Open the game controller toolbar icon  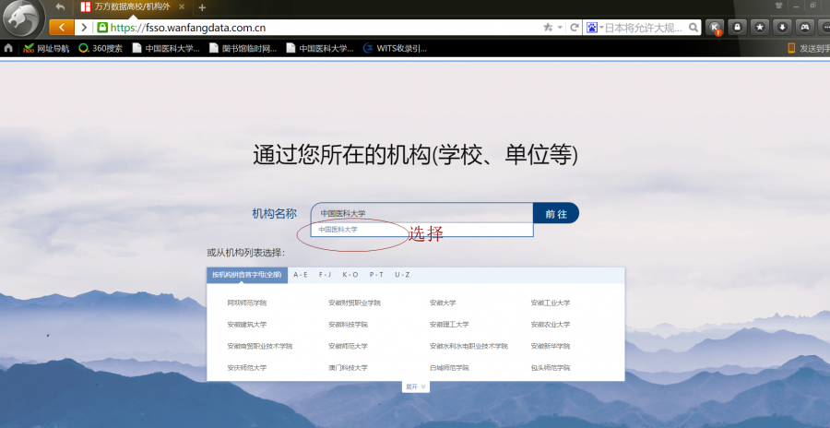(x=804, y=27)
